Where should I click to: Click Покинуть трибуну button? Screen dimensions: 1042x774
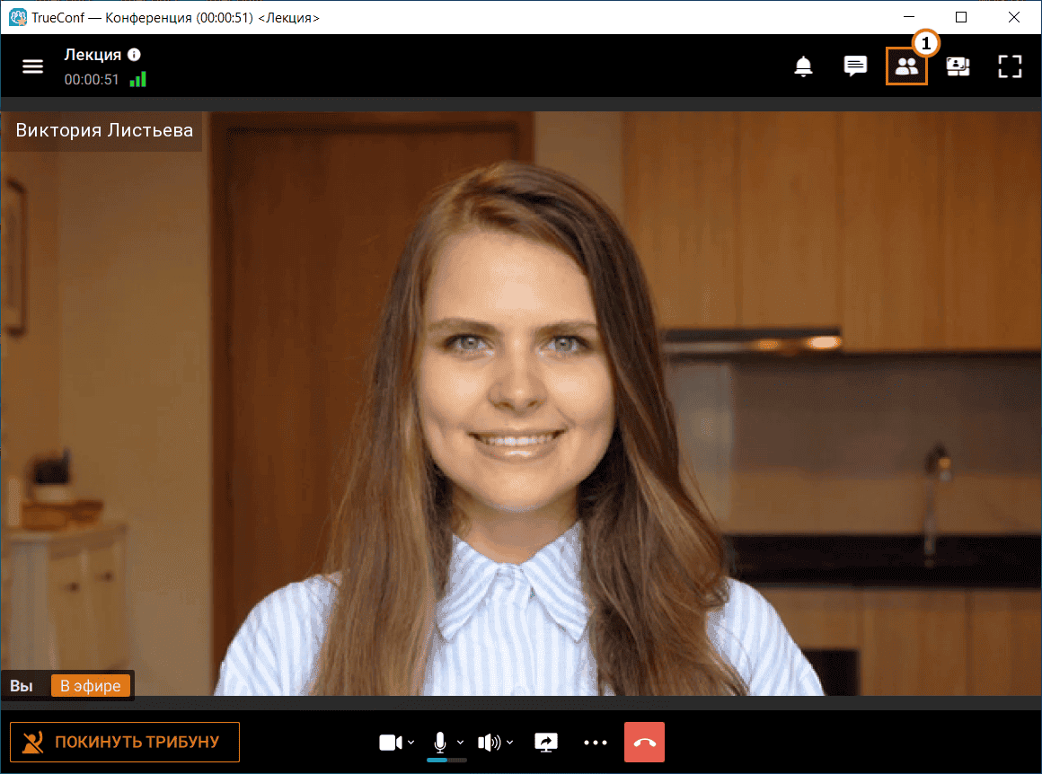tap(125, 742)
